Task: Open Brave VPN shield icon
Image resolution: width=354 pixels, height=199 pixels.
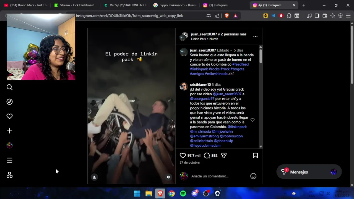Action: click(x=340, y=16)
